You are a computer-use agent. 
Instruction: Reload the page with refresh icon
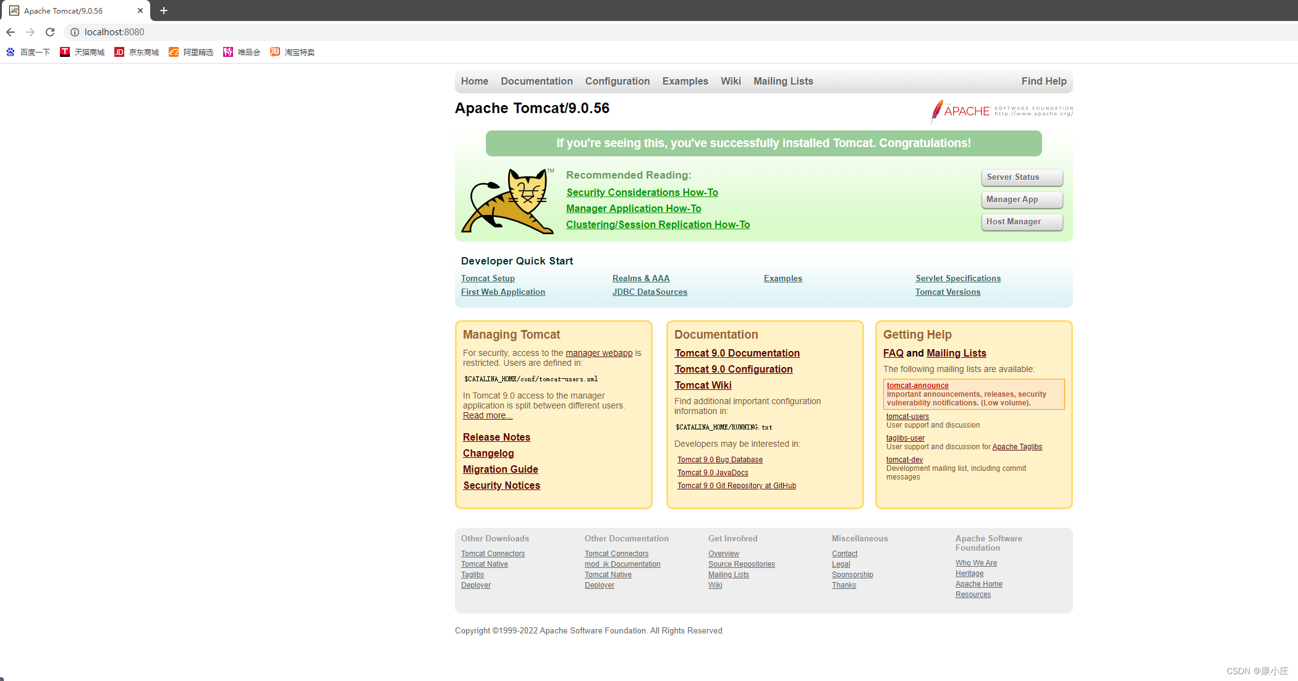[x=50, y=32]
